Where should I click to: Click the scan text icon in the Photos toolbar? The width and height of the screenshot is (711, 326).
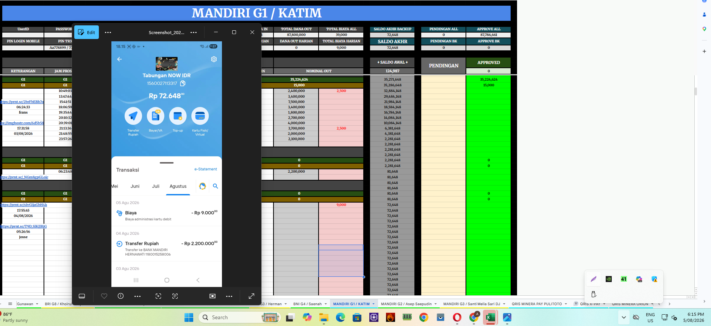tap(175, 296)
